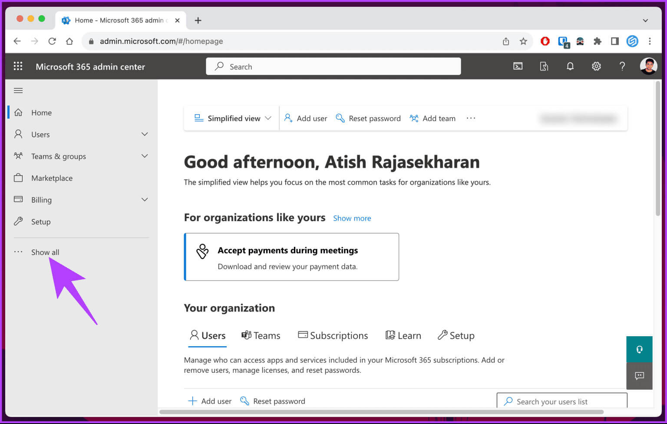Click Add user in top command bar
This screenshot has height=424, width=667.
click(x=305, y=118)
